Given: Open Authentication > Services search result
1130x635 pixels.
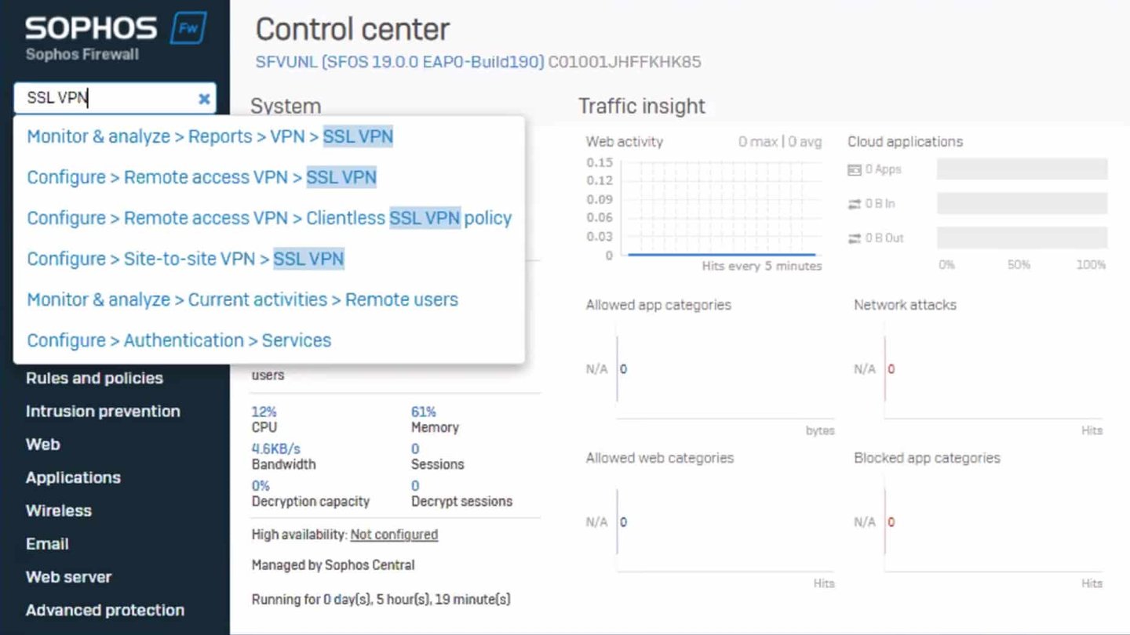Looking at the screenshot, I should [179, 340].
